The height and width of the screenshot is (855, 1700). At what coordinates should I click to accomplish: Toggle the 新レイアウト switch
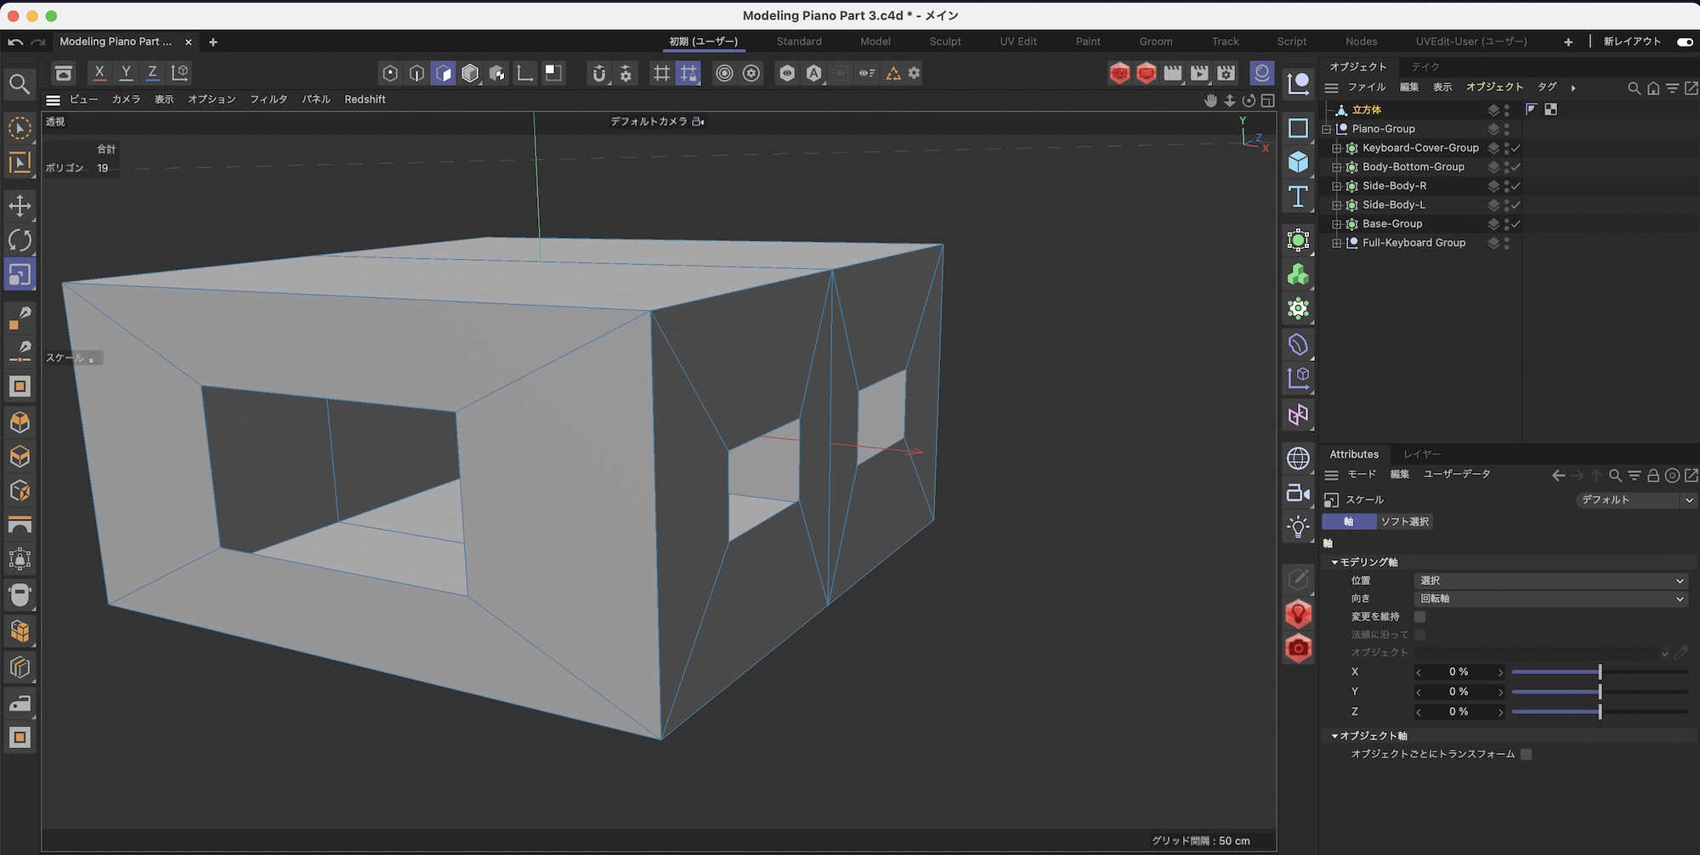pos(1684,42)
